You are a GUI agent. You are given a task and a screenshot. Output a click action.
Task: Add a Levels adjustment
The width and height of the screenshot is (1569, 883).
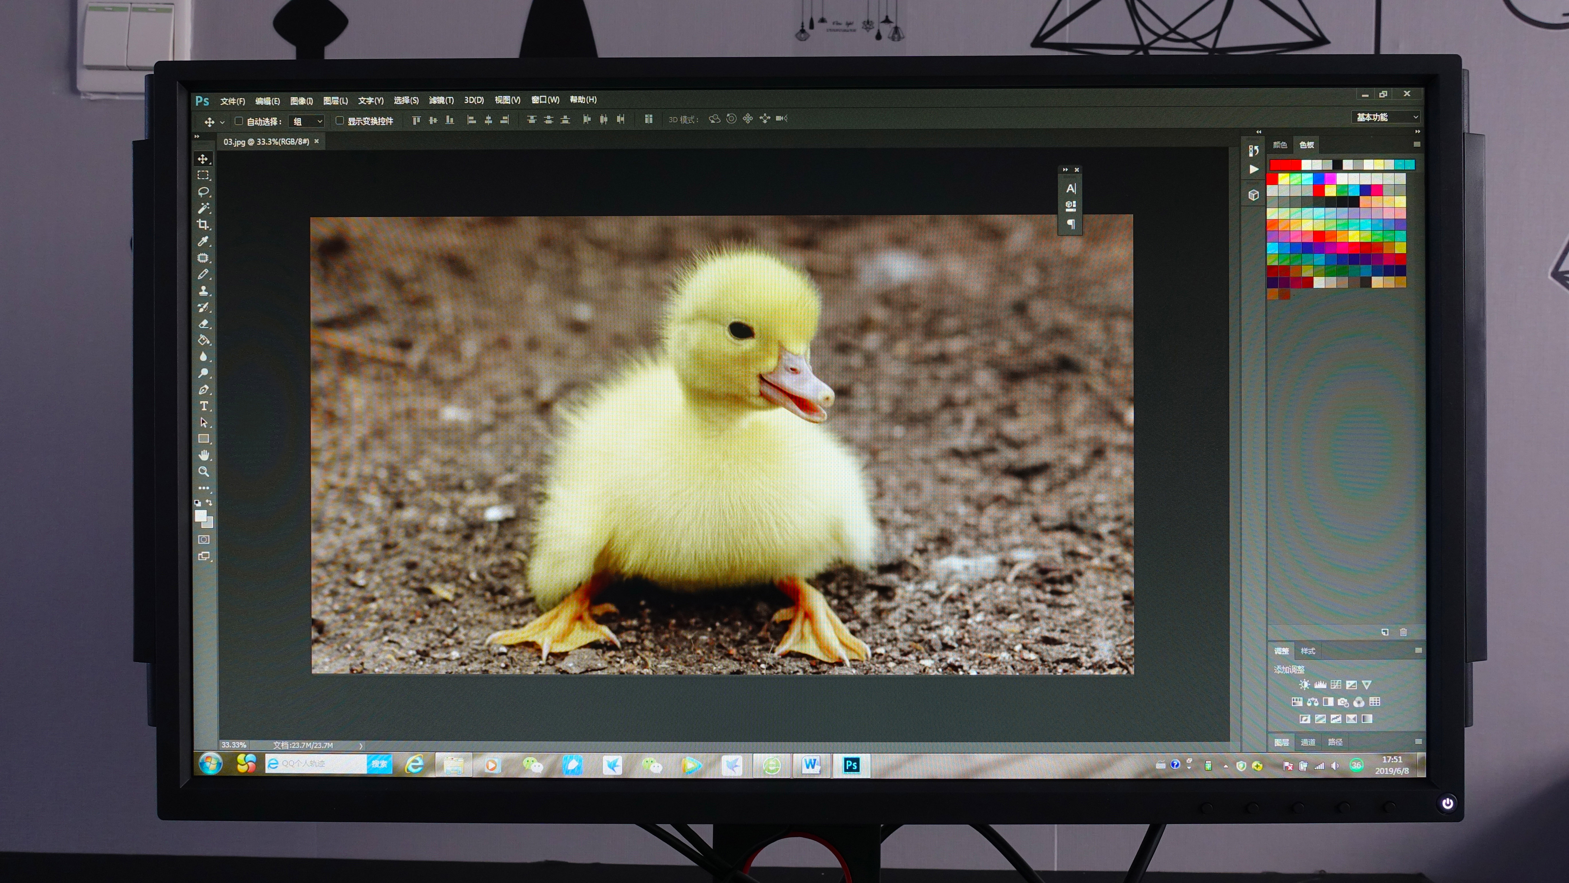coord(1320,685)
